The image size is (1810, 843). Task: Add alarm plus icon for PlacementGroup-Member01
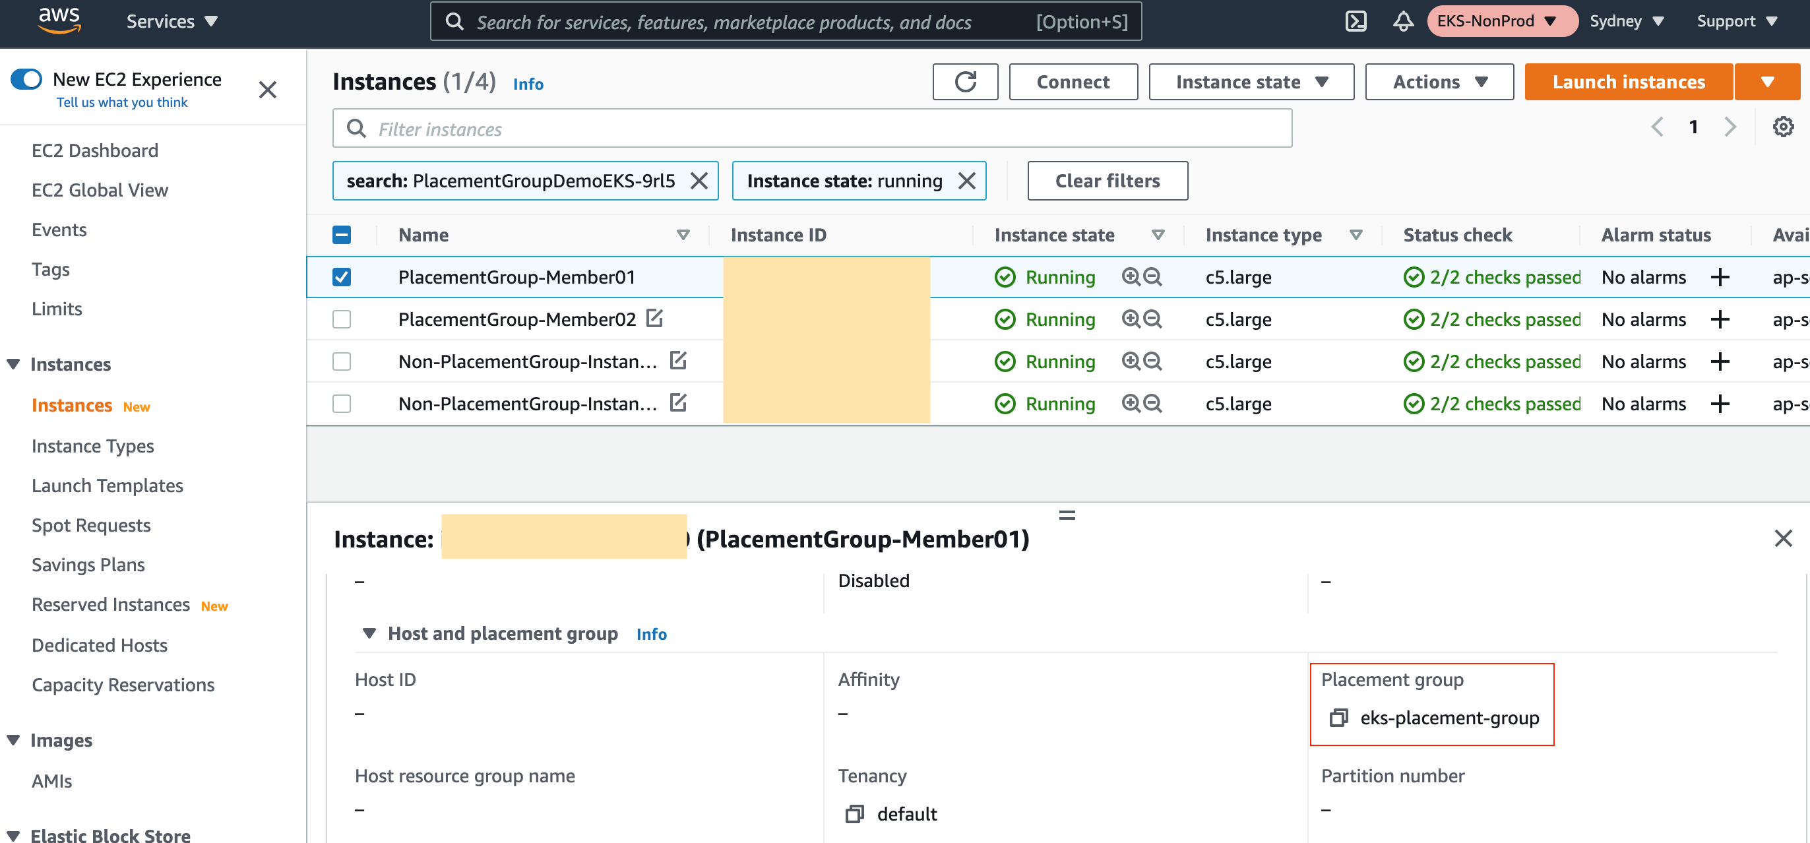[x=1720, y=278]
